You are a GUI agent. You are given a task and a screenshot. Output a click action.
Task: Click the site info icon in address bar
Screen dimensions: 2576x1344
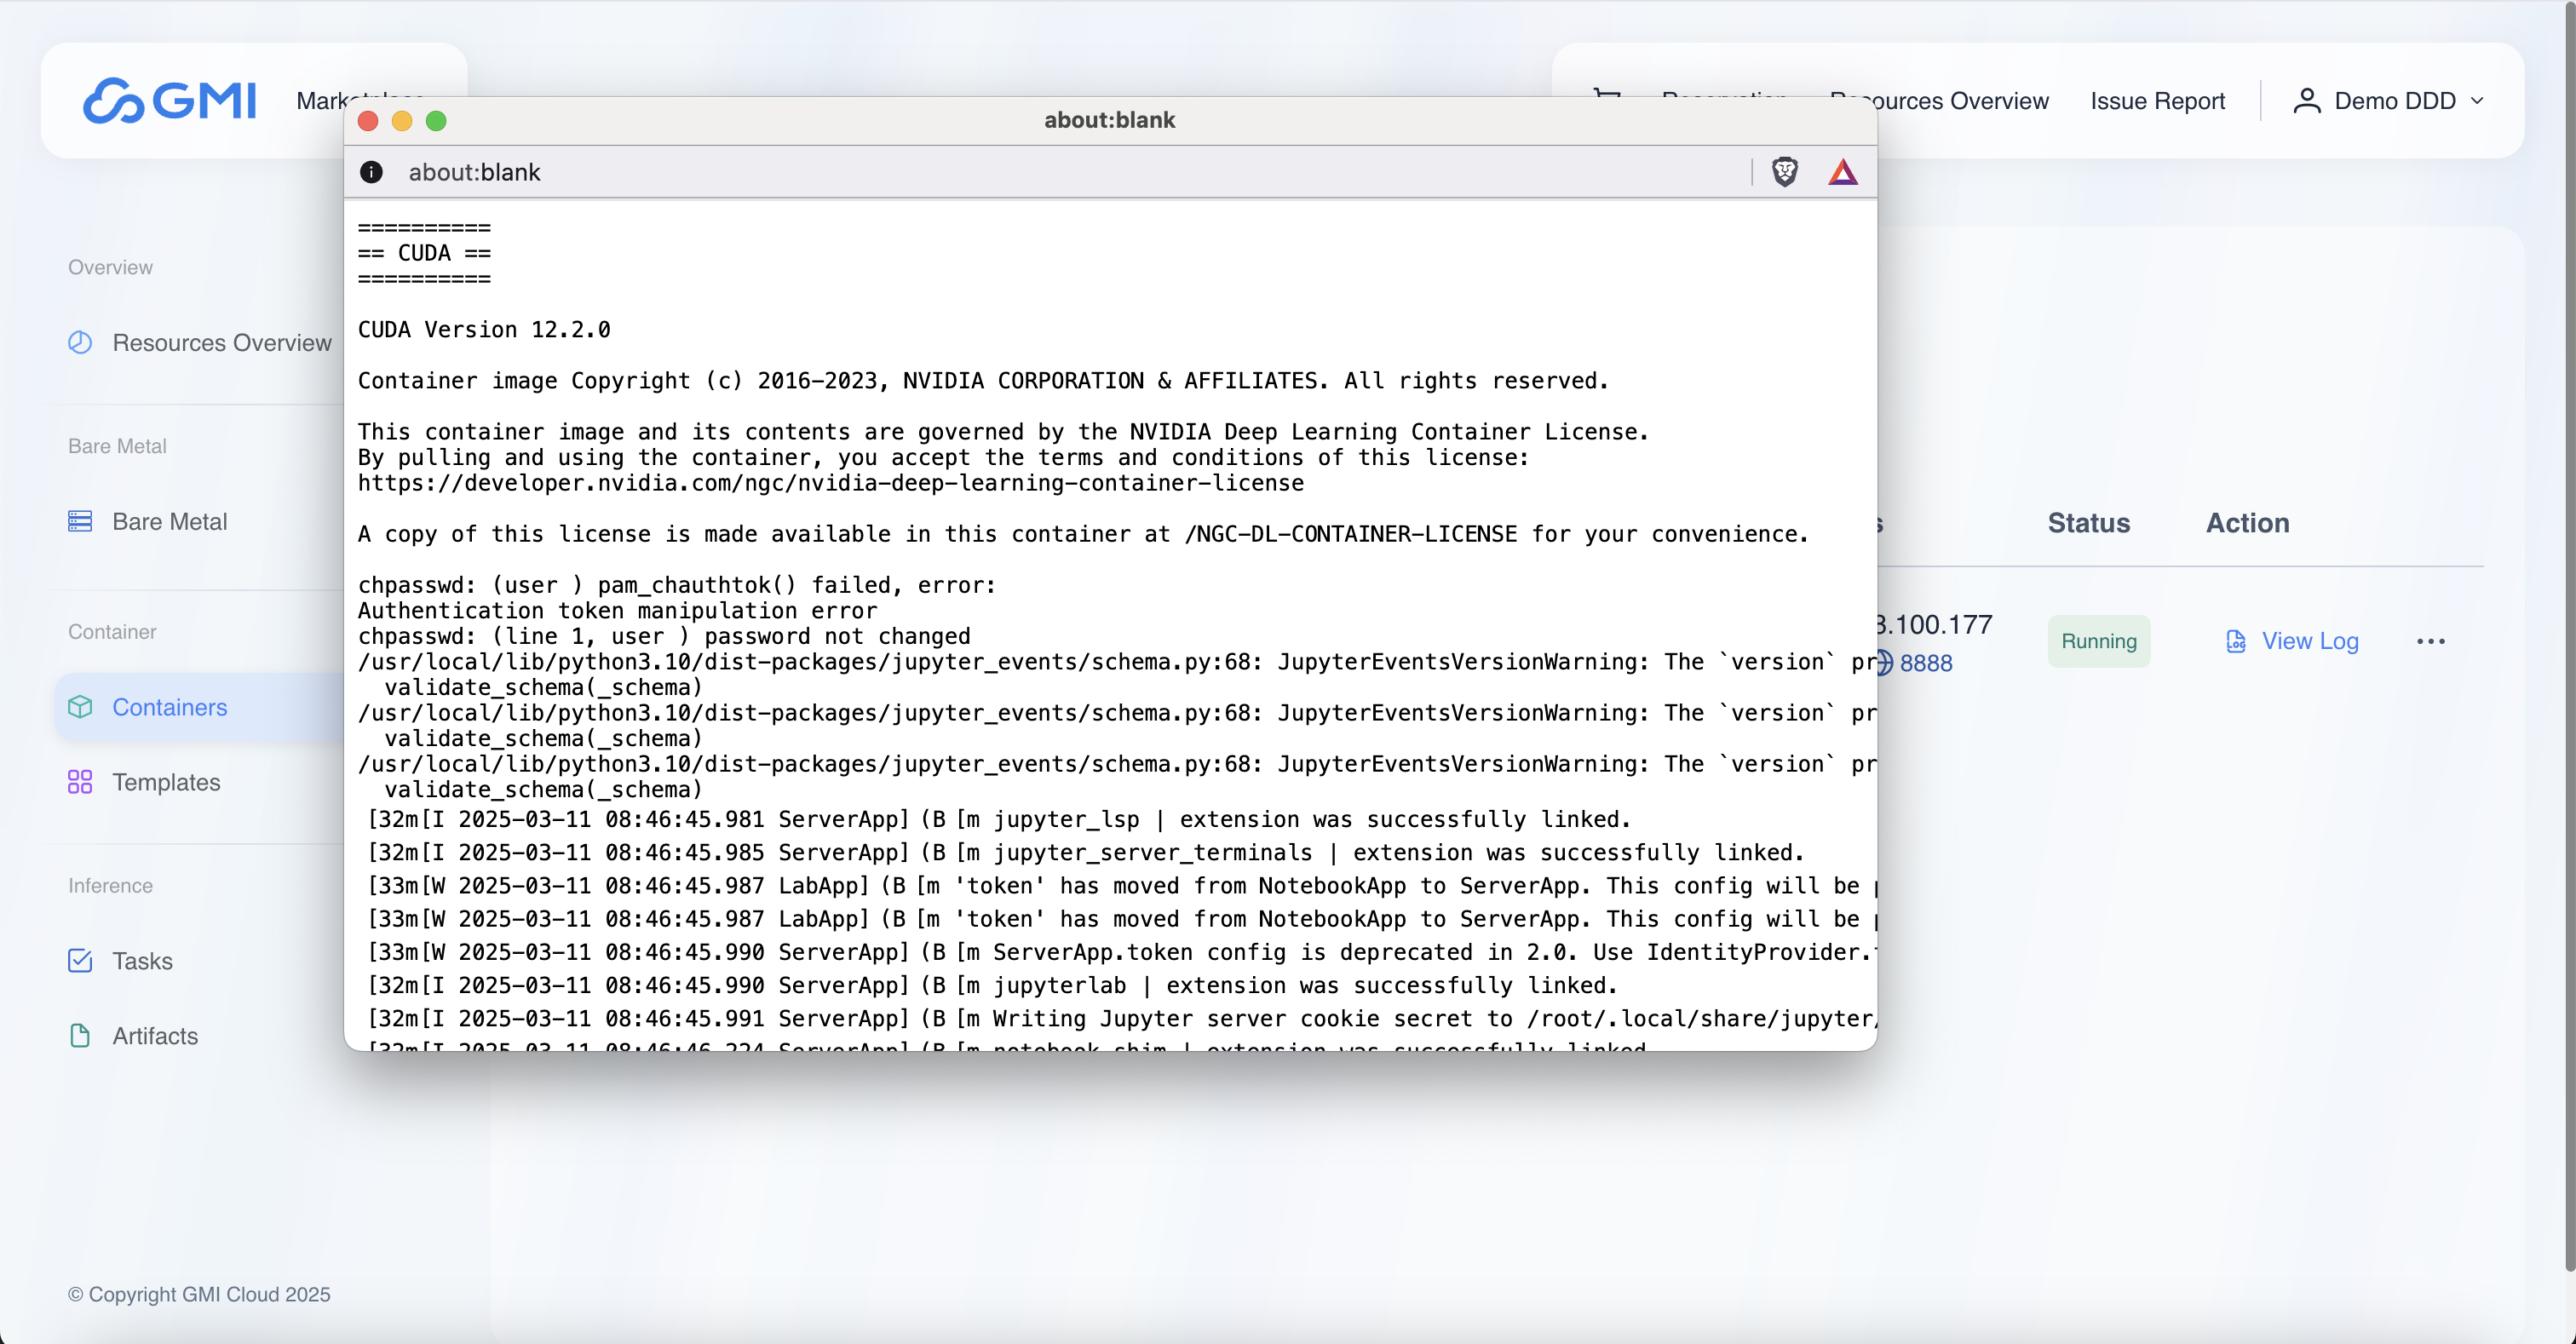point(371,172)
